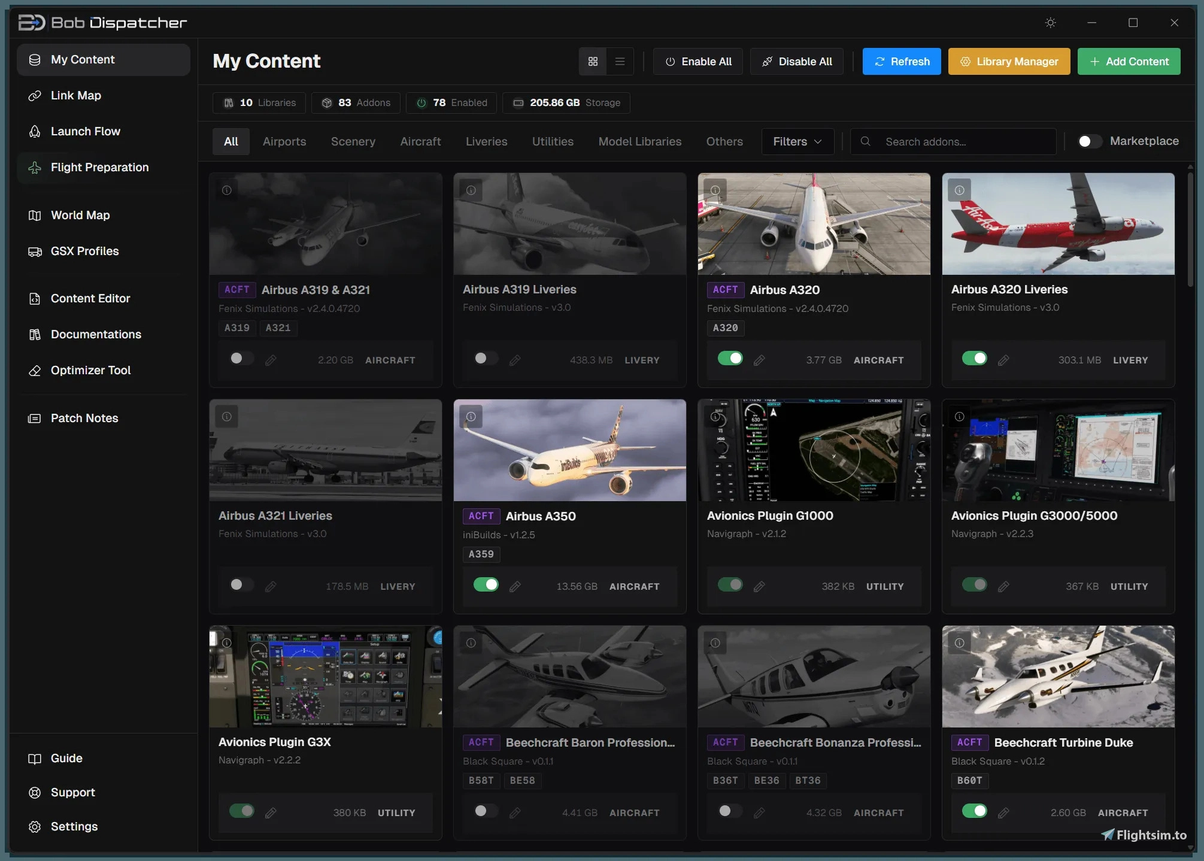Disable Beechcraft Turbine Duke toggle
The image size is (1204, 861).
(x=974, y=811)
